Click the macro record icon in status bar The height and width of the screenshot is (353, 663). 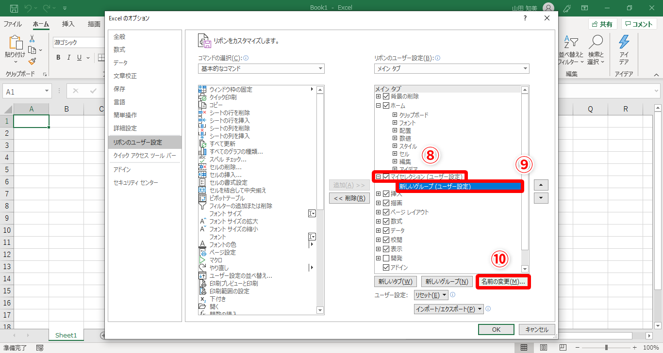(40, 348)
